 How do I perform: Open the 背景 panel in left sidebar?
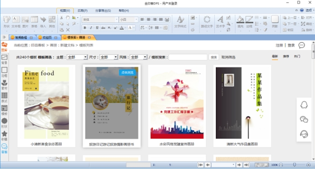[x=4, y=59]
